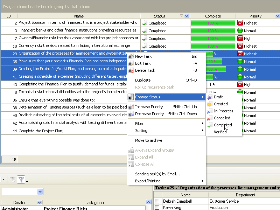
Task: Tick the Kevin King checkbox
Action: point(157,208)
